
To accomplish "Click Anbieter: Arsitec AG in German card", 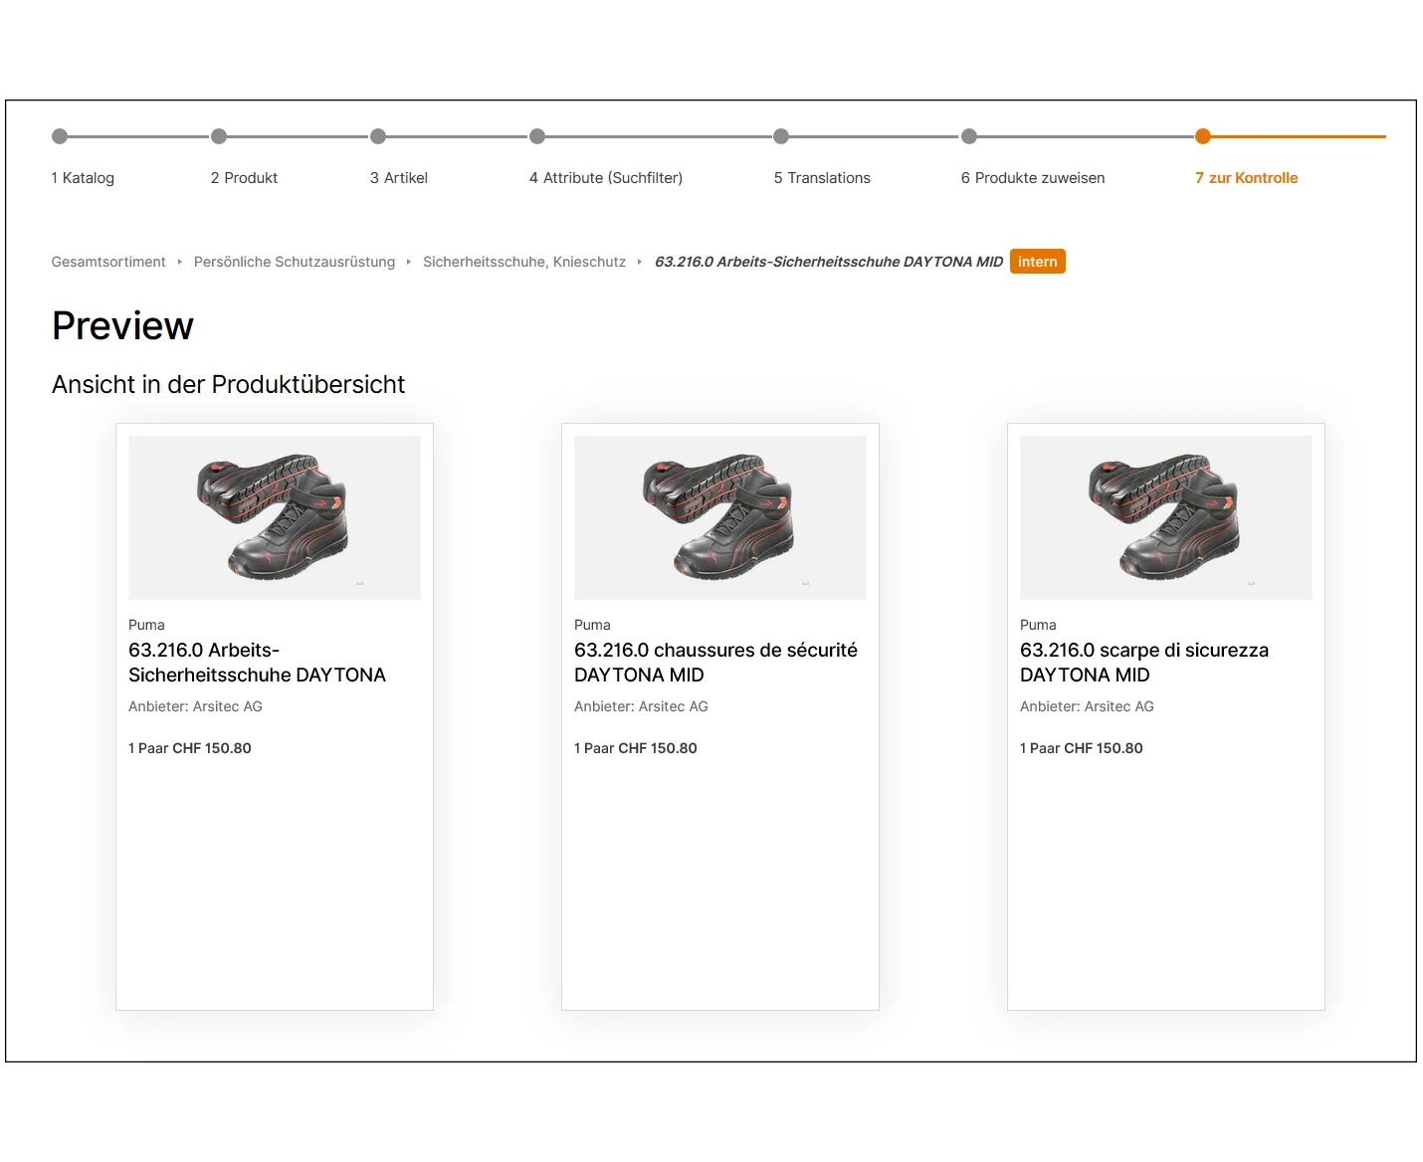I will click(x=195, y=706).
